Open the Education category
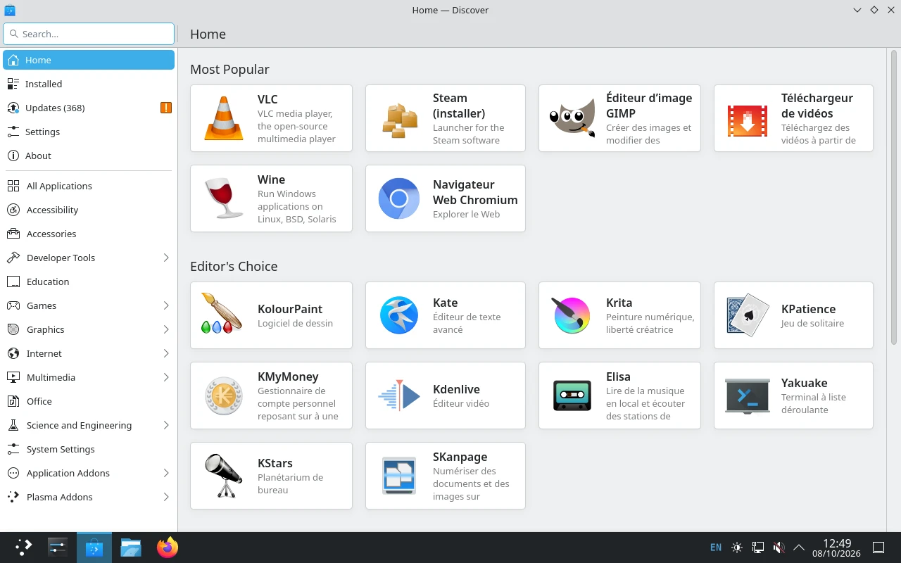Image resolution: width=901 pixels, height=563 pixels. pos(89,281)
